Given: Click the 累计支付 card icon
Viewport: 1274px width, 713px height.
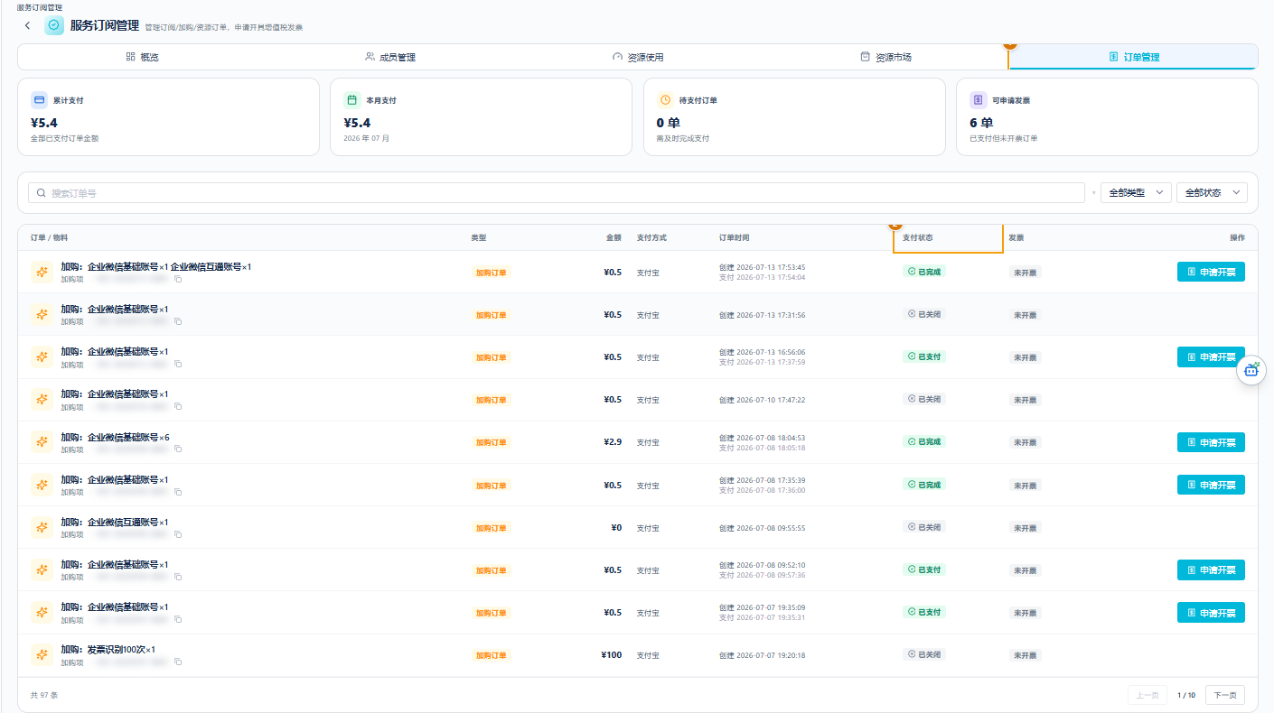Looking at the screenshot, I should pyautogui.click(x=39, y=100).
